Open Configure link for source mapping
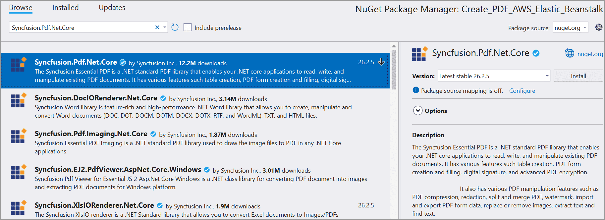The height and width of the screenshot is (220, 605). pyautogui.click(x=522, y=90)
